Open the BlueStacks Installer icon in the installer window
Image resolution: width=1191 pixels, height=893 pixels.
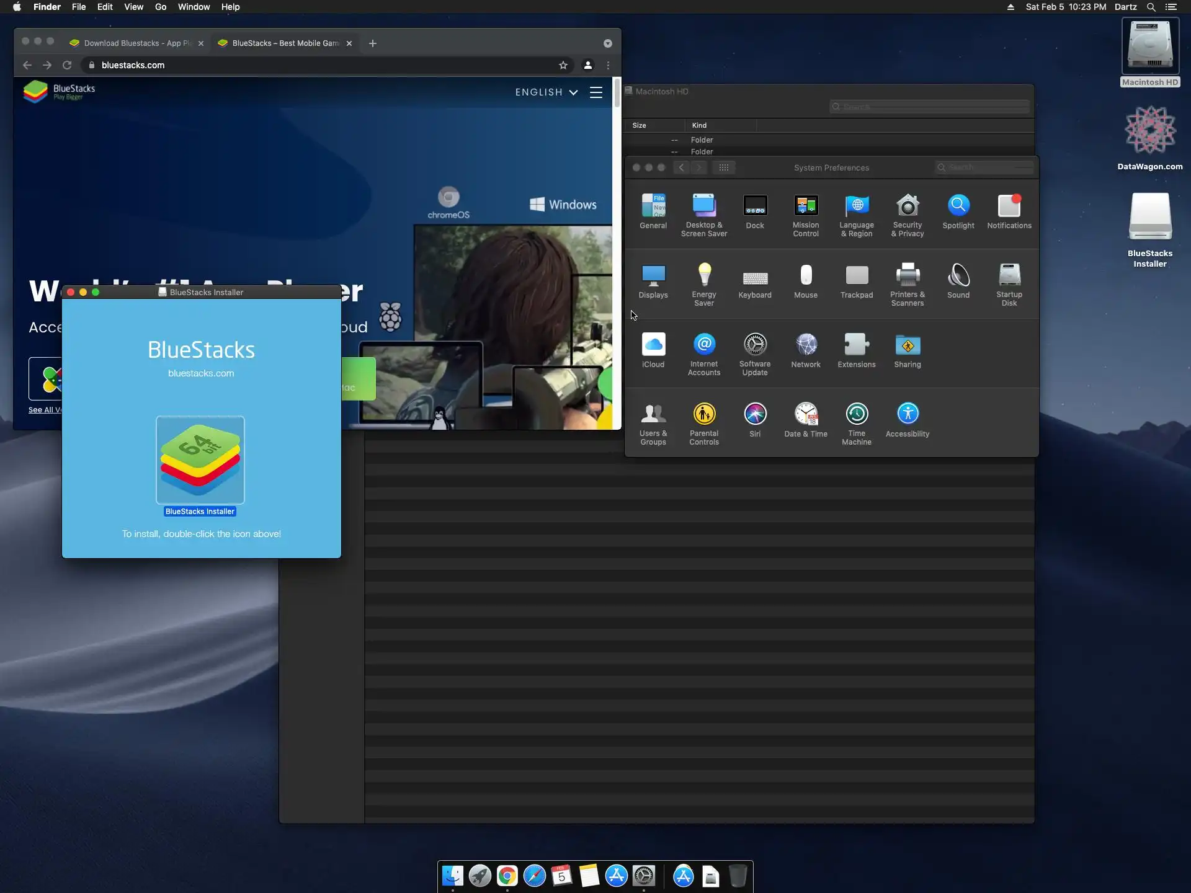pos(200,460)
